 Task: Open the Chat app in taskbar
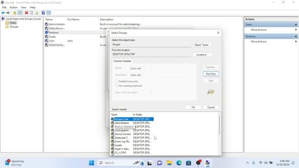(159, 163)
